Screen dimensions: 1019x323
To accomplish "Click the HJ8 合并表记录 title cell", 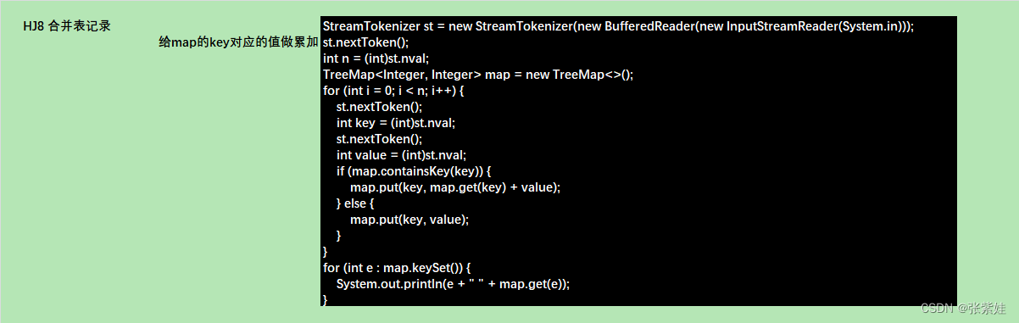I will (67, 25).
